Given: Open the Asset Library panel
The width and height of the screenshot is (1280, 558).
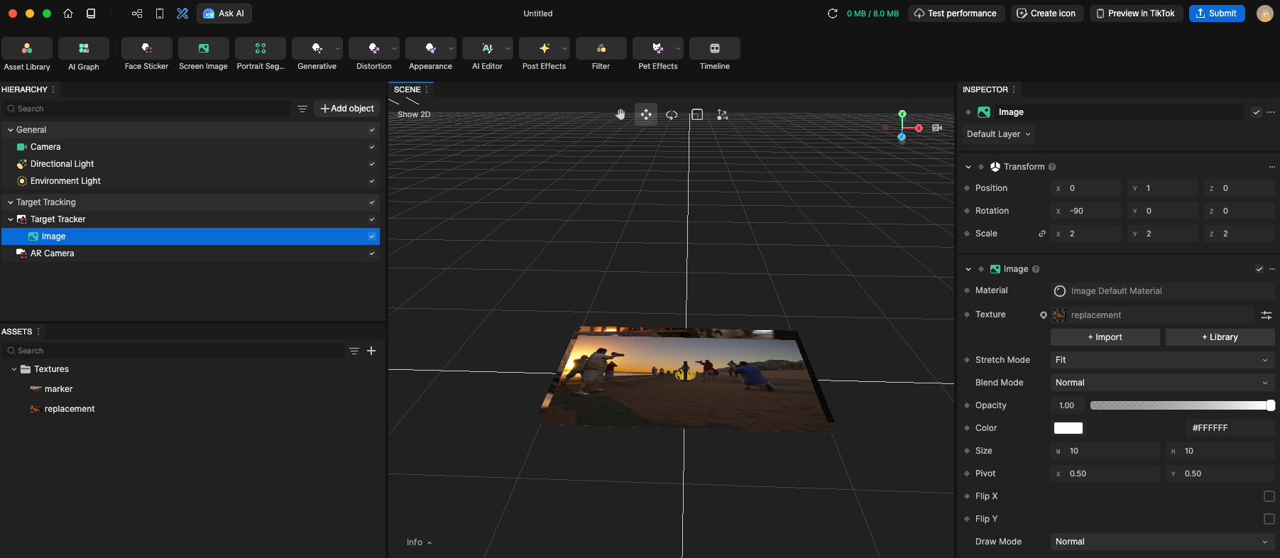Looking at the screenshot, I should (x=27, y=55).
